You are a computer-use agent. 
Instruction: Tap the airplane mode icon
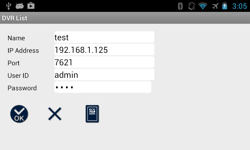[x=215, y=6]
